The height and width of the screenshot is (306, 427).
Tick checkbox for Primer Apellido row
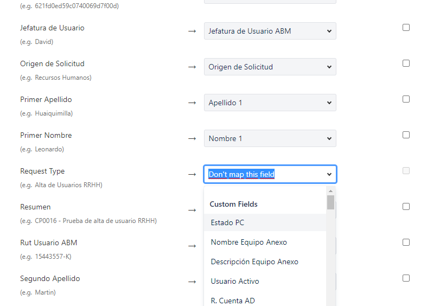(406, 99)
